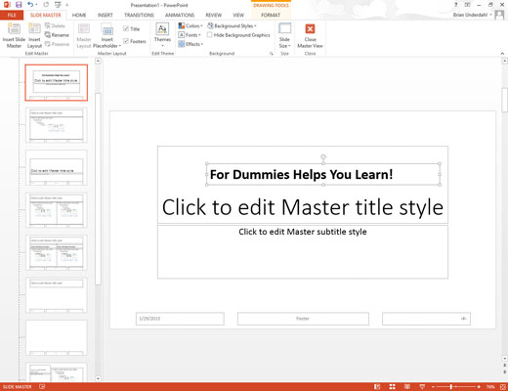Screen dimensions: 508x391
Task: Expand the Colors dropdown
Action: [190, 25]
